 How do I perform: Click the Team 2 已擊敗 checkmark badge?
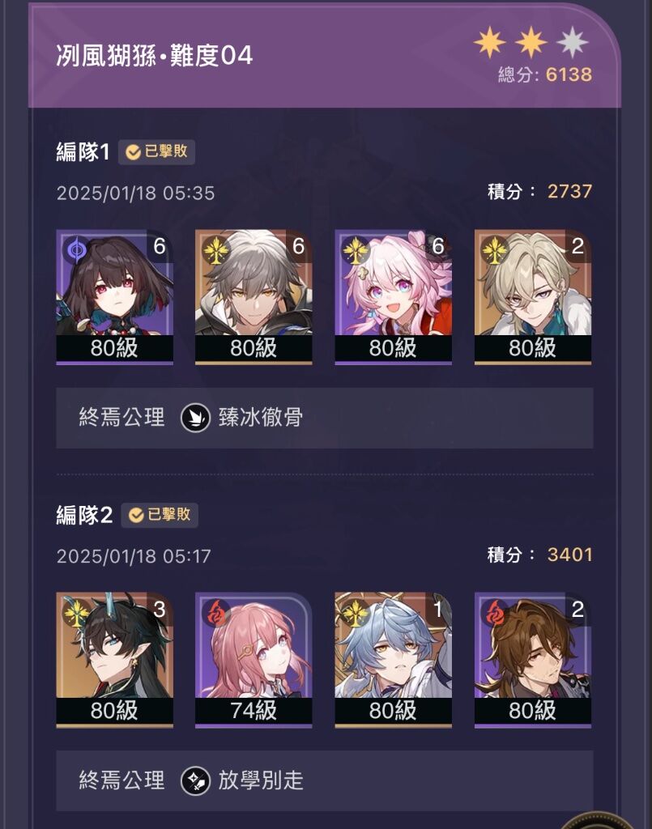coord(160,515)
